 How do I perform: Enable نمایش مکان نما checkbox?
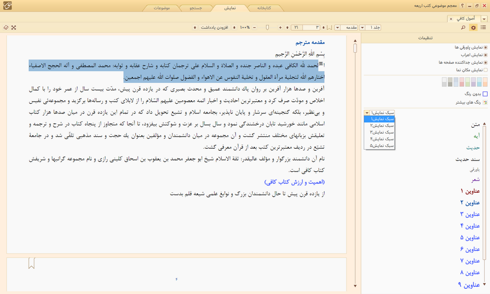point(485,70)
